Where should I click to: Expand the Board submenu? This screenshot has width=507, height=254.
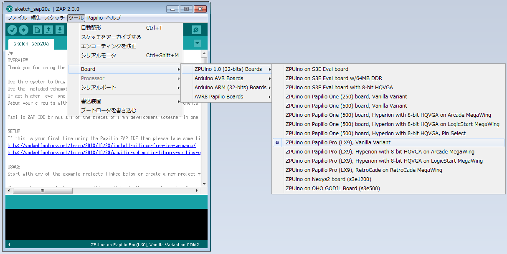(125, 69)
